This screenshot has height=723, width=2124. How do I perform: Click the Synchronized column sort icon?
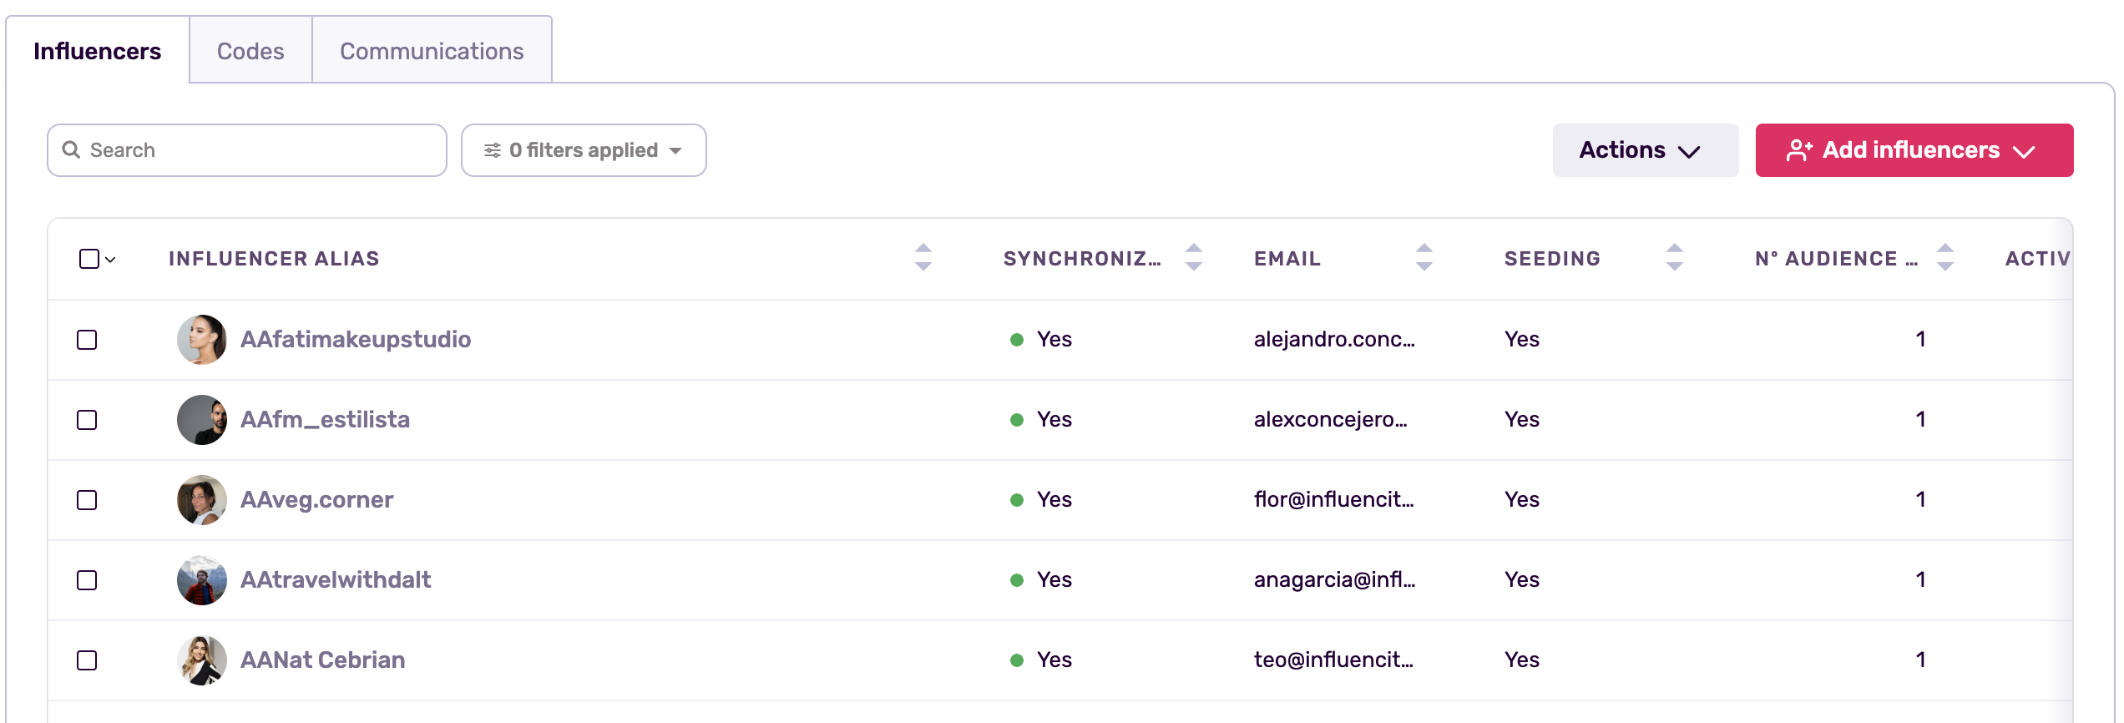[x=1194, y=257]
